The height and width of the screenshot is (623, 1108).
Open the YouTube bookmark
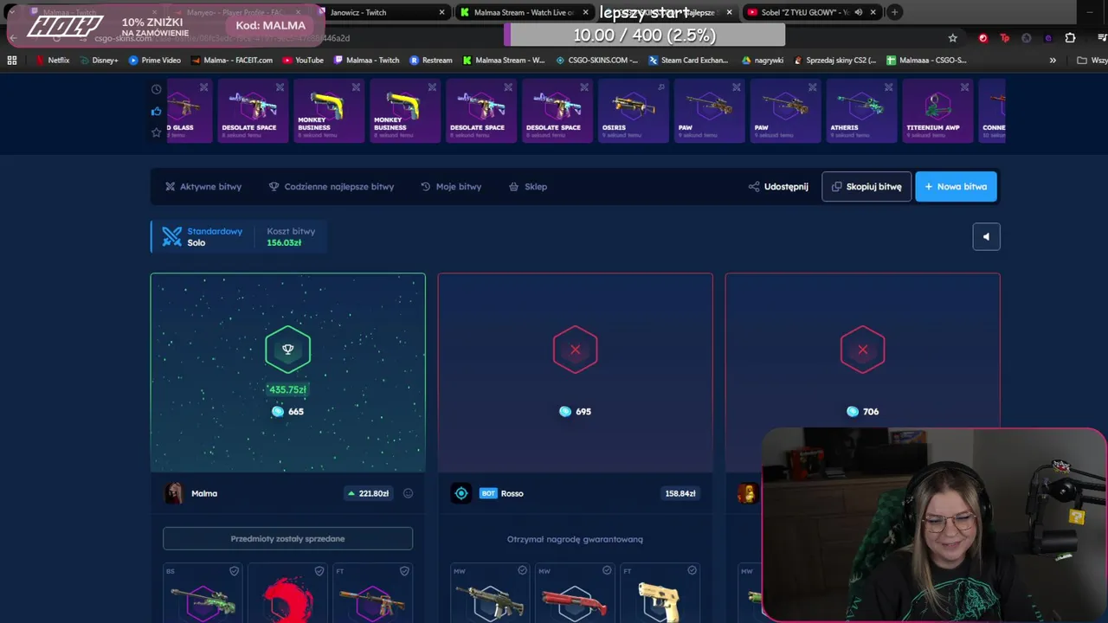pyautogui.click(x=302, y=61)
